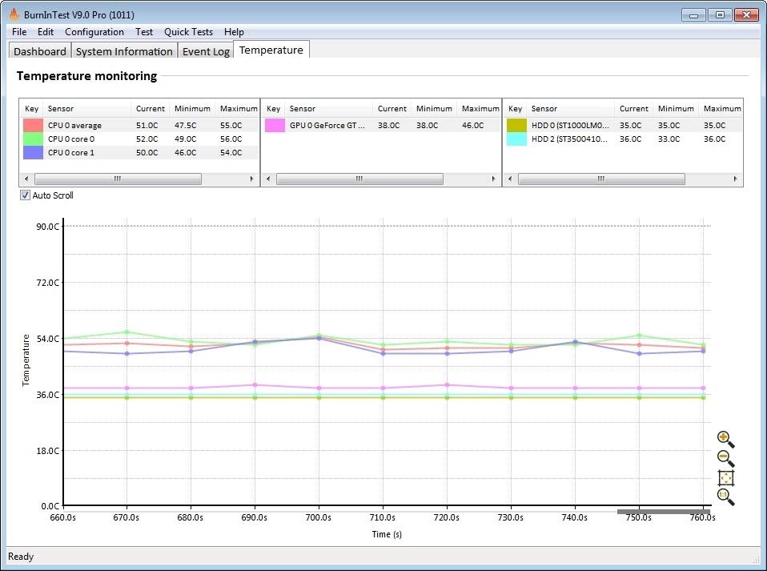The width and height of the screenshot is (767, 571).
Task: Click the 1:1 zoom reset icon
Action: click(x=725, y=497)
